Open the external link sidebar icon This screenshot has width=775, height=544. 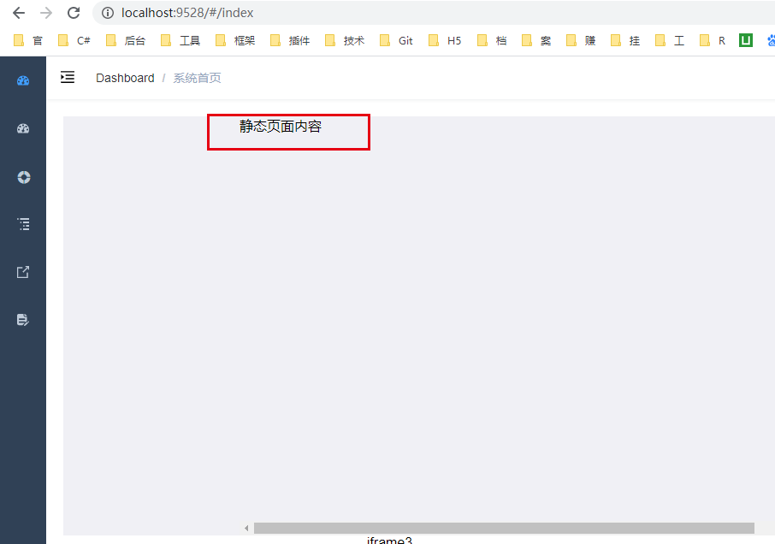coord(23,272)
